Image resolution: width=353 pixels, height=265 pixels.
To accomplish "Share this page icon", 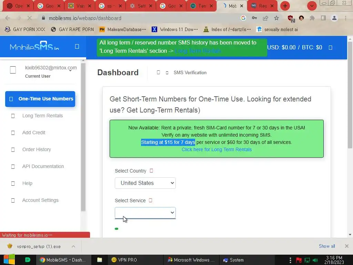I will point(265,18).
